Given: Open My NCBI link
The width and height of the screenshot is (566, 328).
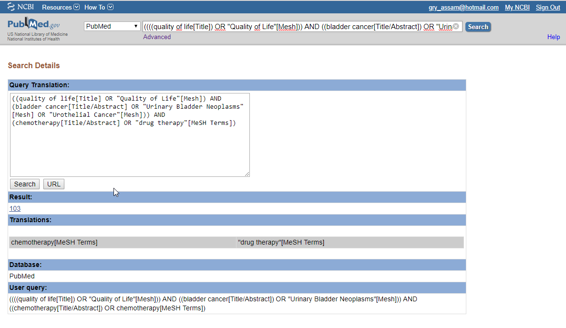Looking at the screenshot, I should coord(517,8).
